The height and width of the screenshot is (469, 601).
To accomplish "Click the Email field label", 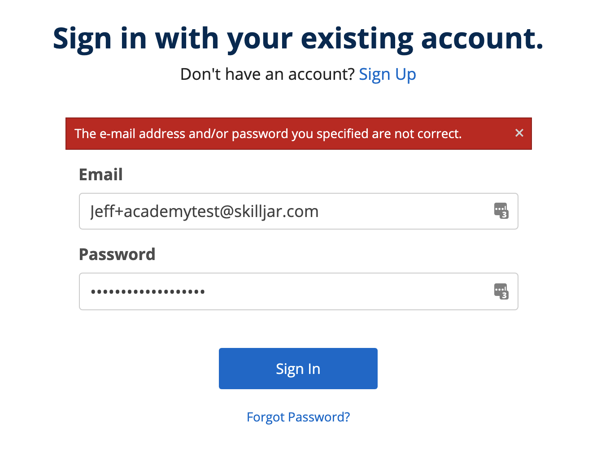I will 101,174.
